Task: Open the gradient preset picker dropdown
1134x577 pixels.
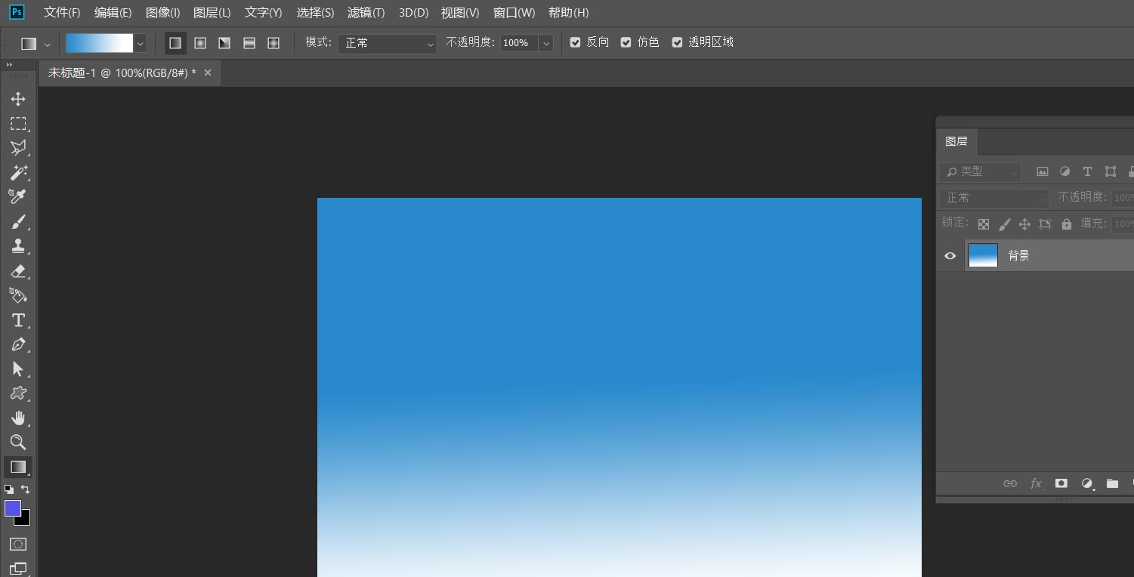Action: pyautogui.click(x=139, y=43)
